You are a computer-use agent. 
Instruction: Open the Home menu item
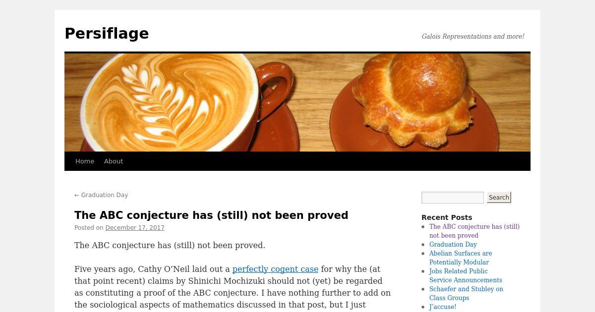pos(85,161)
